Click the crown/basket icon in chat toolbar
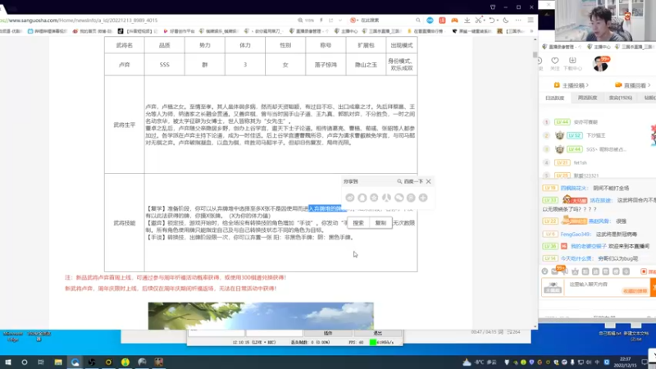656x369 pixels. point(576,271)
